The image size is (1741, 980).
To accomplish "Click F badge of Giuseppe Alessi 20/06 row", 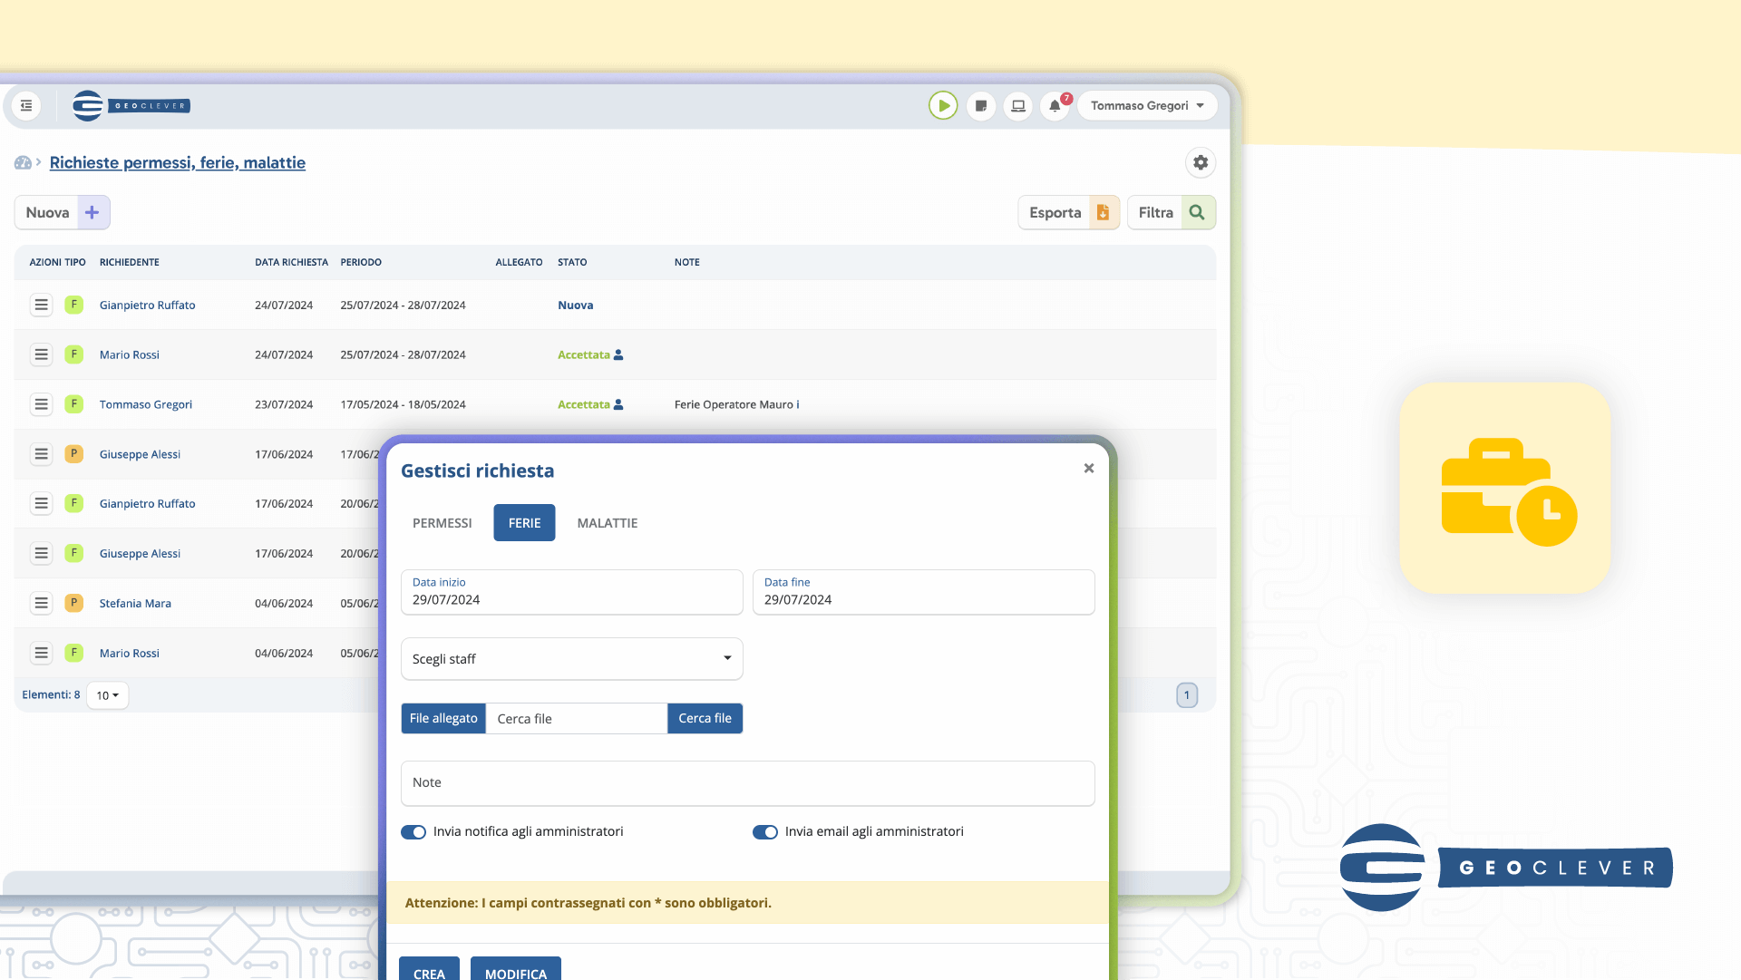I will (74, 554).
